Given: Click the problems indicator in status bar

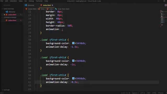Looking at the screenshot, I should pyautogui.click(x=2, y=93).
